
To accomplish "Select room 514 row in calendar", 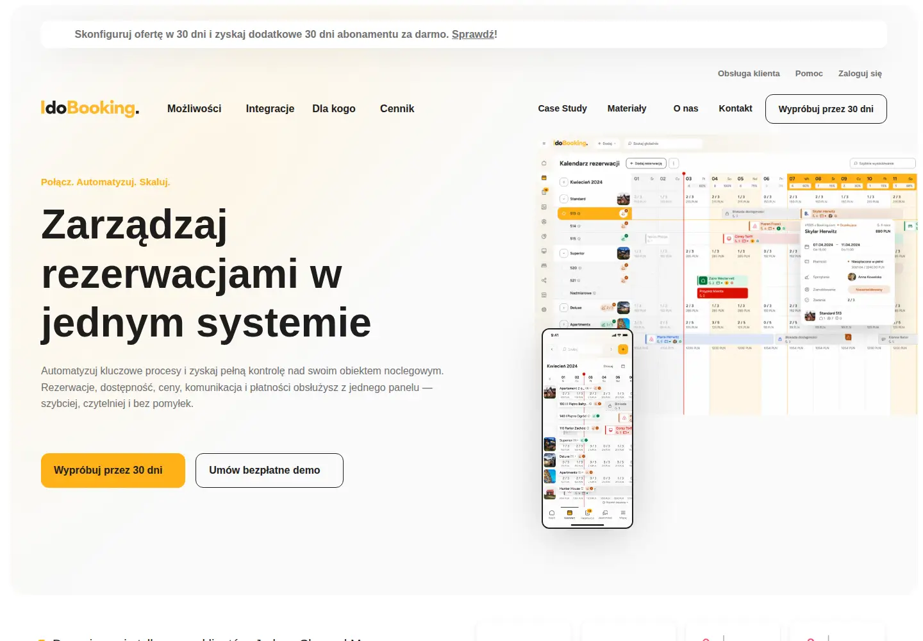I will click(x=594, y=226).
